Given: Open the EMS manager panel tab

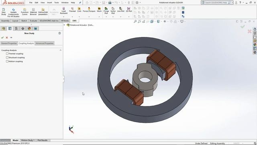Looking at the screenshot, I should pos(36,29).
